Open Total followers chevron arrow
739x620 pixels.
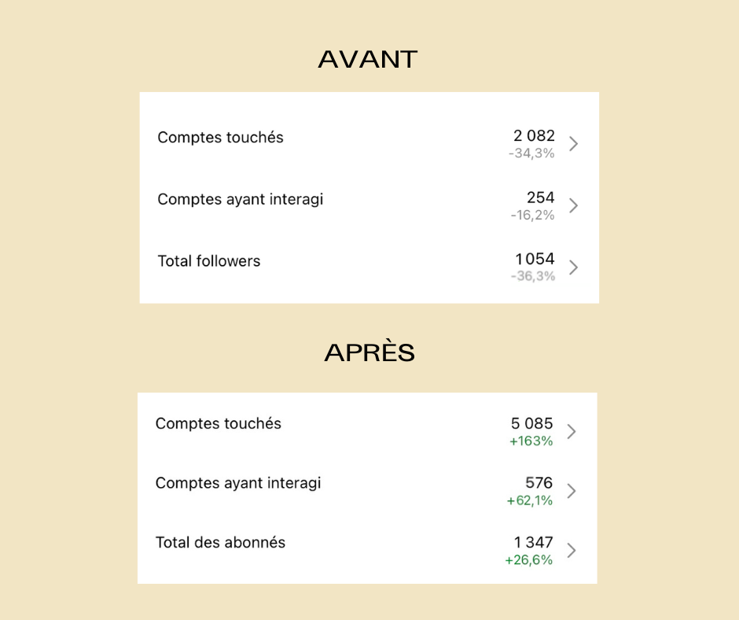tap(573, 268)
